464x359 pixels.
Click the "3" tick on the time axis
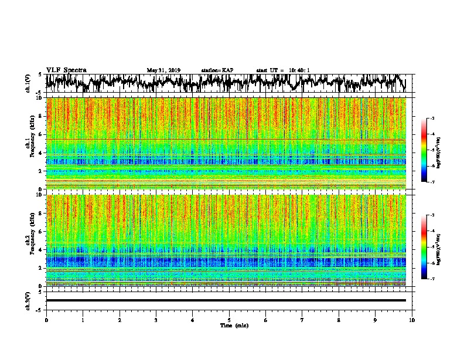point(156,320)
